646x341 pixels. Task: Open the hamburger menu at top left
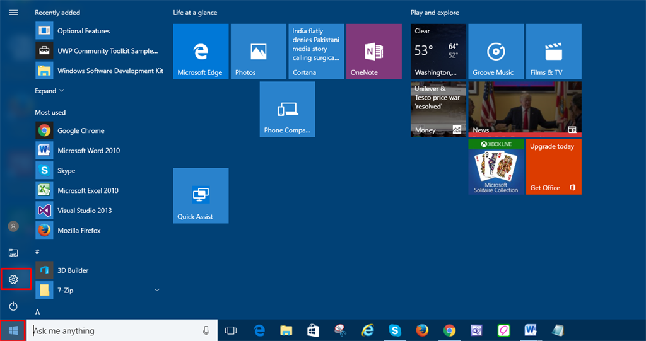[x=13, y=13]
